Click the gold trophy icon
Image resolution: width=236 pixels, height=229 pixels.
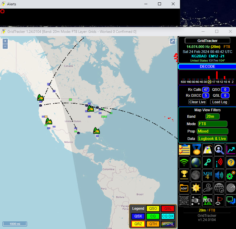(184, 175)
